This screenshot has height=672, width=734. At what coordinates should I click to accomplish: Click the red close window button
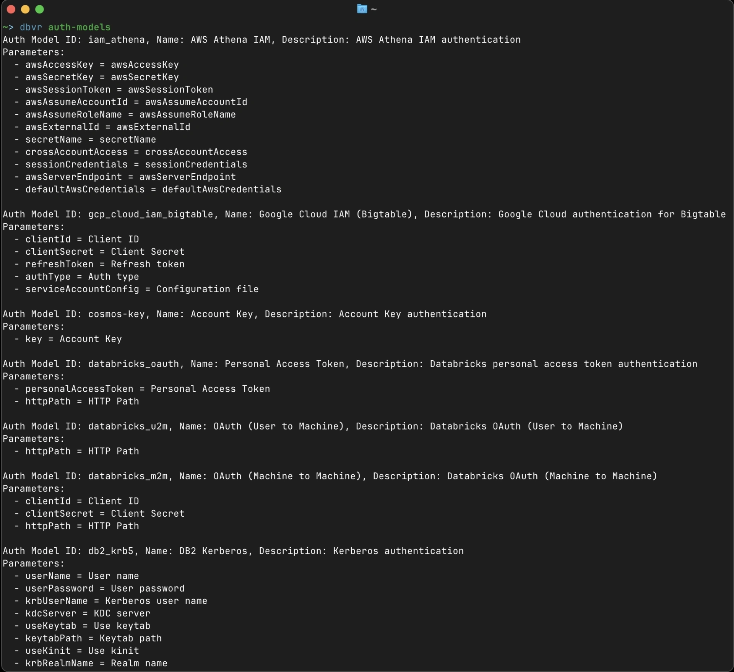pos(11,9)
